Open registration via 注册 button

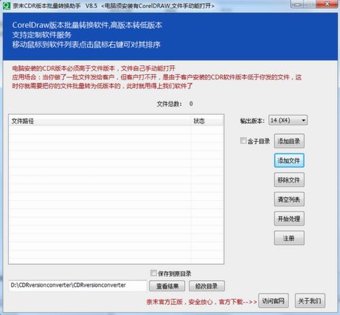[289, 238]
